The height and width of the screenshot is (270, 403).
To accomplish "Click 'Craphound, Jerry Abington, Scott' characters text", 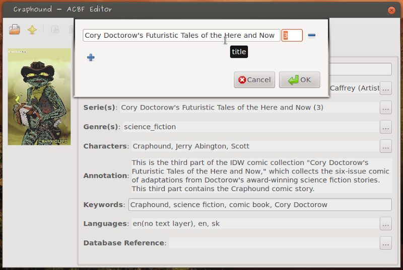I will (x=191, y=146).
